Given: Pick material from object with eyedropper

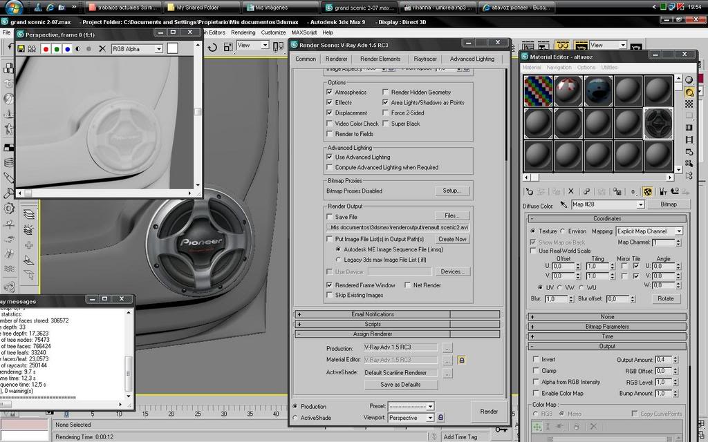Looking at the screenshot, I should 563,204.
